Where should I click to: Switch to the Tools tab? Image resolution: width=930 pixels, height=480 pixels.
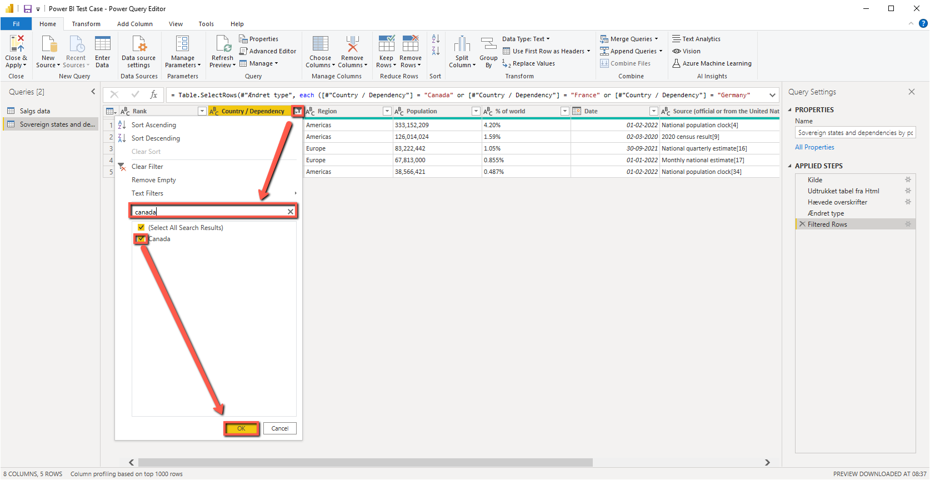click(206, 24)
